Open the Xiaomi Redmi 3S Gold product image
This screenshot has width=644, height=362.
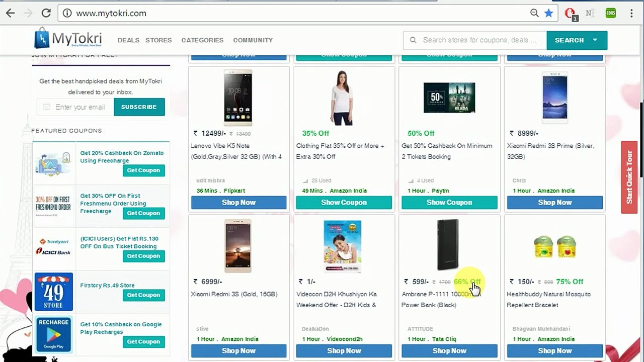click(x=238, y=246)
